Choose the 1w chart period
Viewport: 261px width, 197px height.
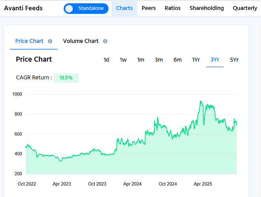pos(123,60)
